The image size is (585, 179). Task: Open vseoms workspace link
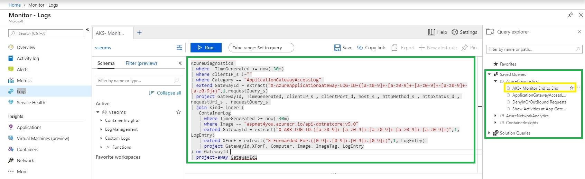[103, 48]
